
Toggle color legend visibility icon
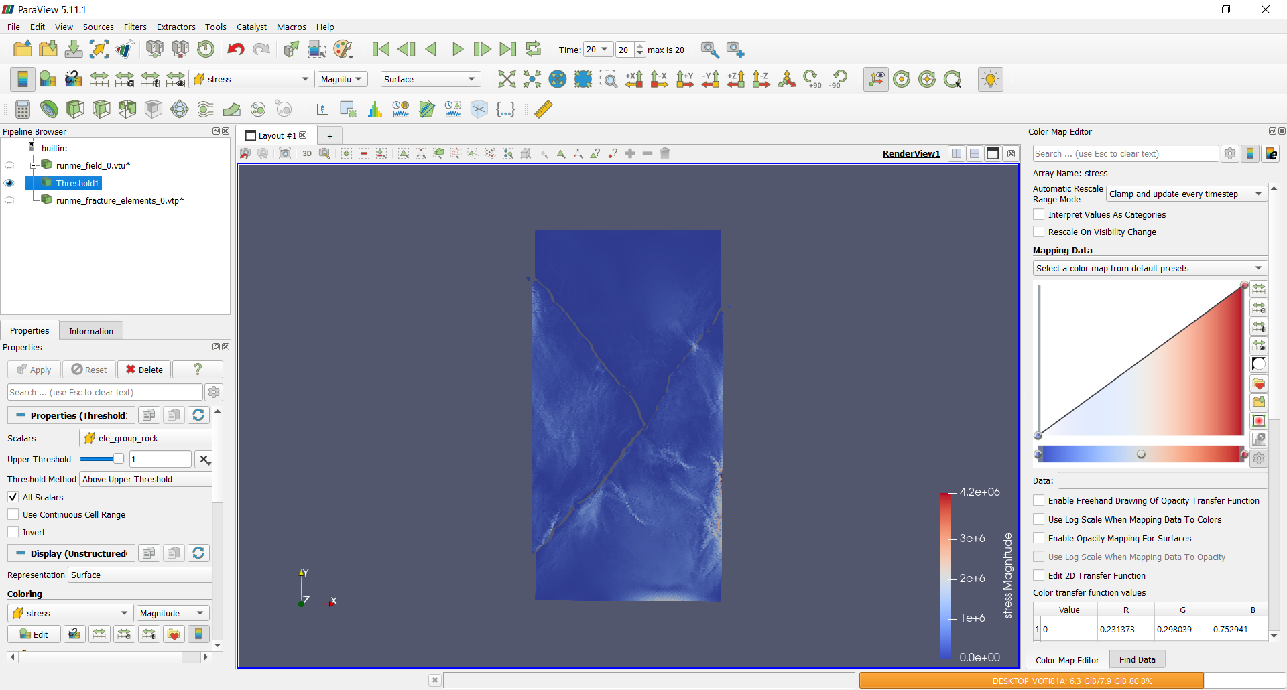tap(22, 79)
